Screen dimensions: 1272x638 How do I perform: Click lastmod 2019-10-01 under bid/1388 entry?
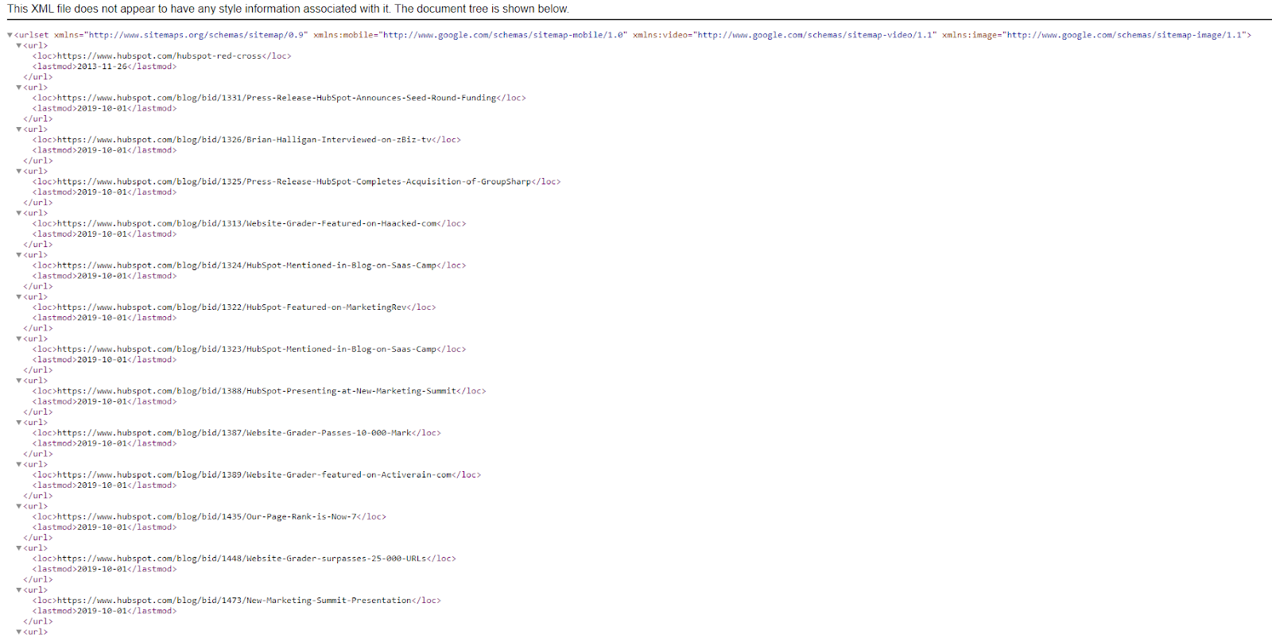[x=102, y=402]
